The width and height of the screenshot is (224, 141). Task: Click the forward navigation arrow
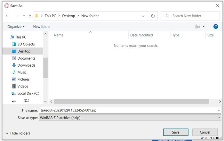point(17,16)
